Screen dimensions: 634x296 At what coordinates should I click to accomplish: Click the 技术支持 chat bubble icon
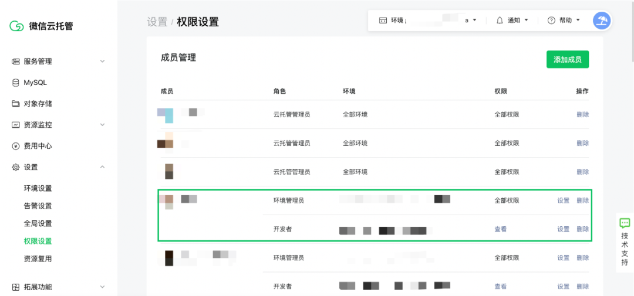[x=625, y=223]
